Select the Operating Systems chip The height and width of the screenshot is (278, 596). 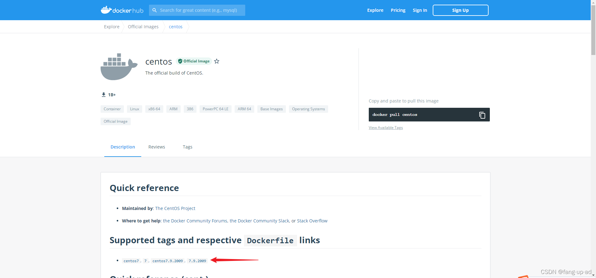coord(309,109)
